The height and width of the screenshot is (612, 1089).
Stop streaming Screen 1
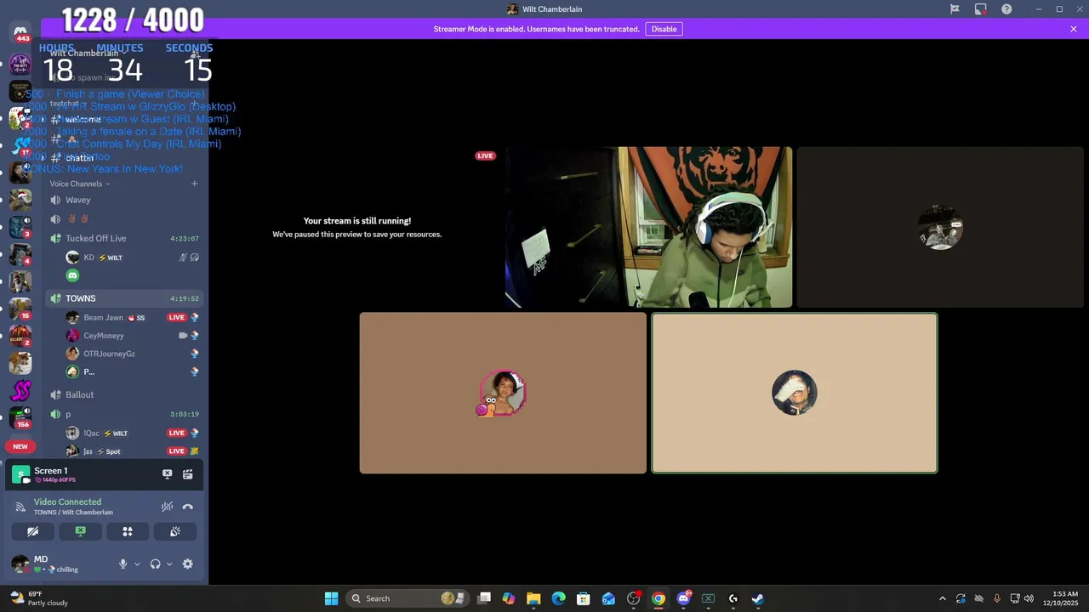167,474
